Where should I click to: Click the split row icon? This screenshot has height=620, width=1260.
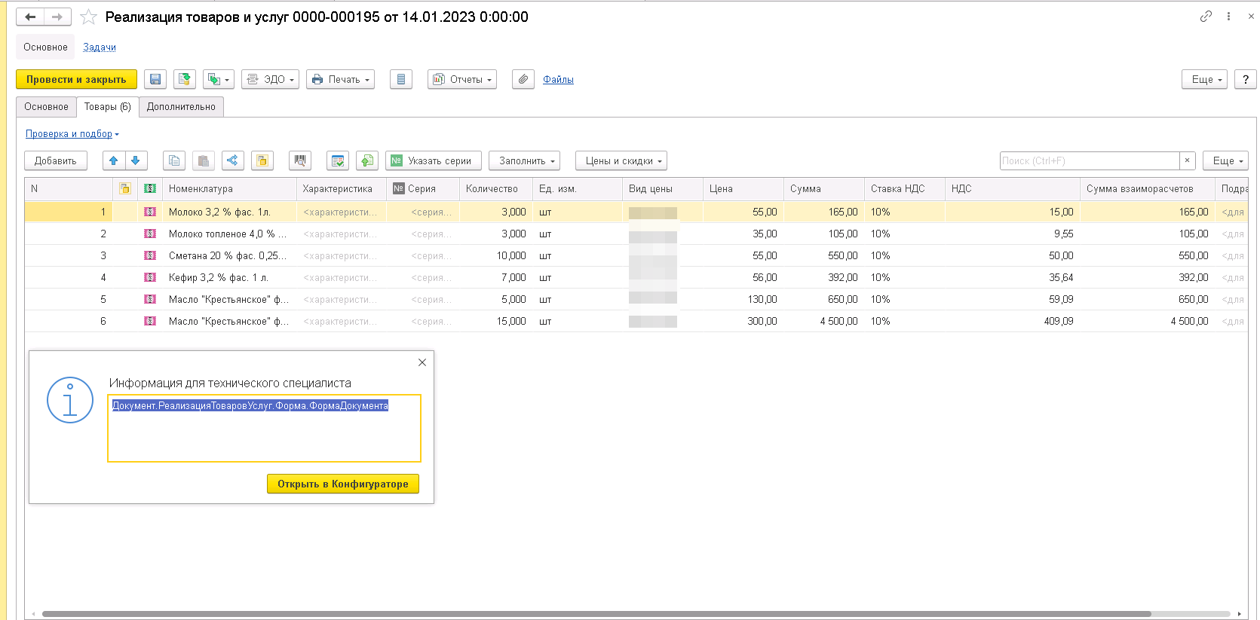232,160
